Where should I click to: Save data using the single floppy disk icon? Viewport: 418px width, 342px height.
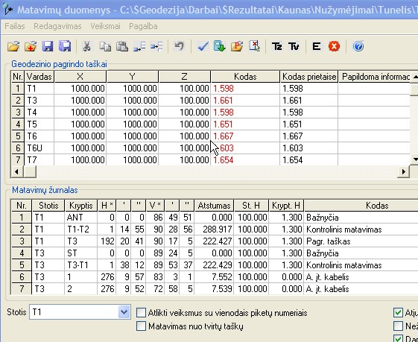click(48, 47)
